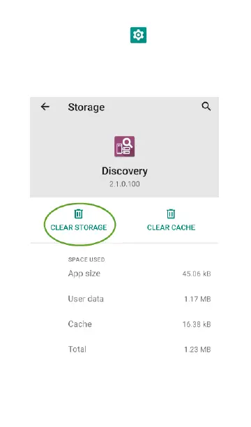Select the Total row label
The height and width of the screenshot is (427, 251).
tap(77, 350)
